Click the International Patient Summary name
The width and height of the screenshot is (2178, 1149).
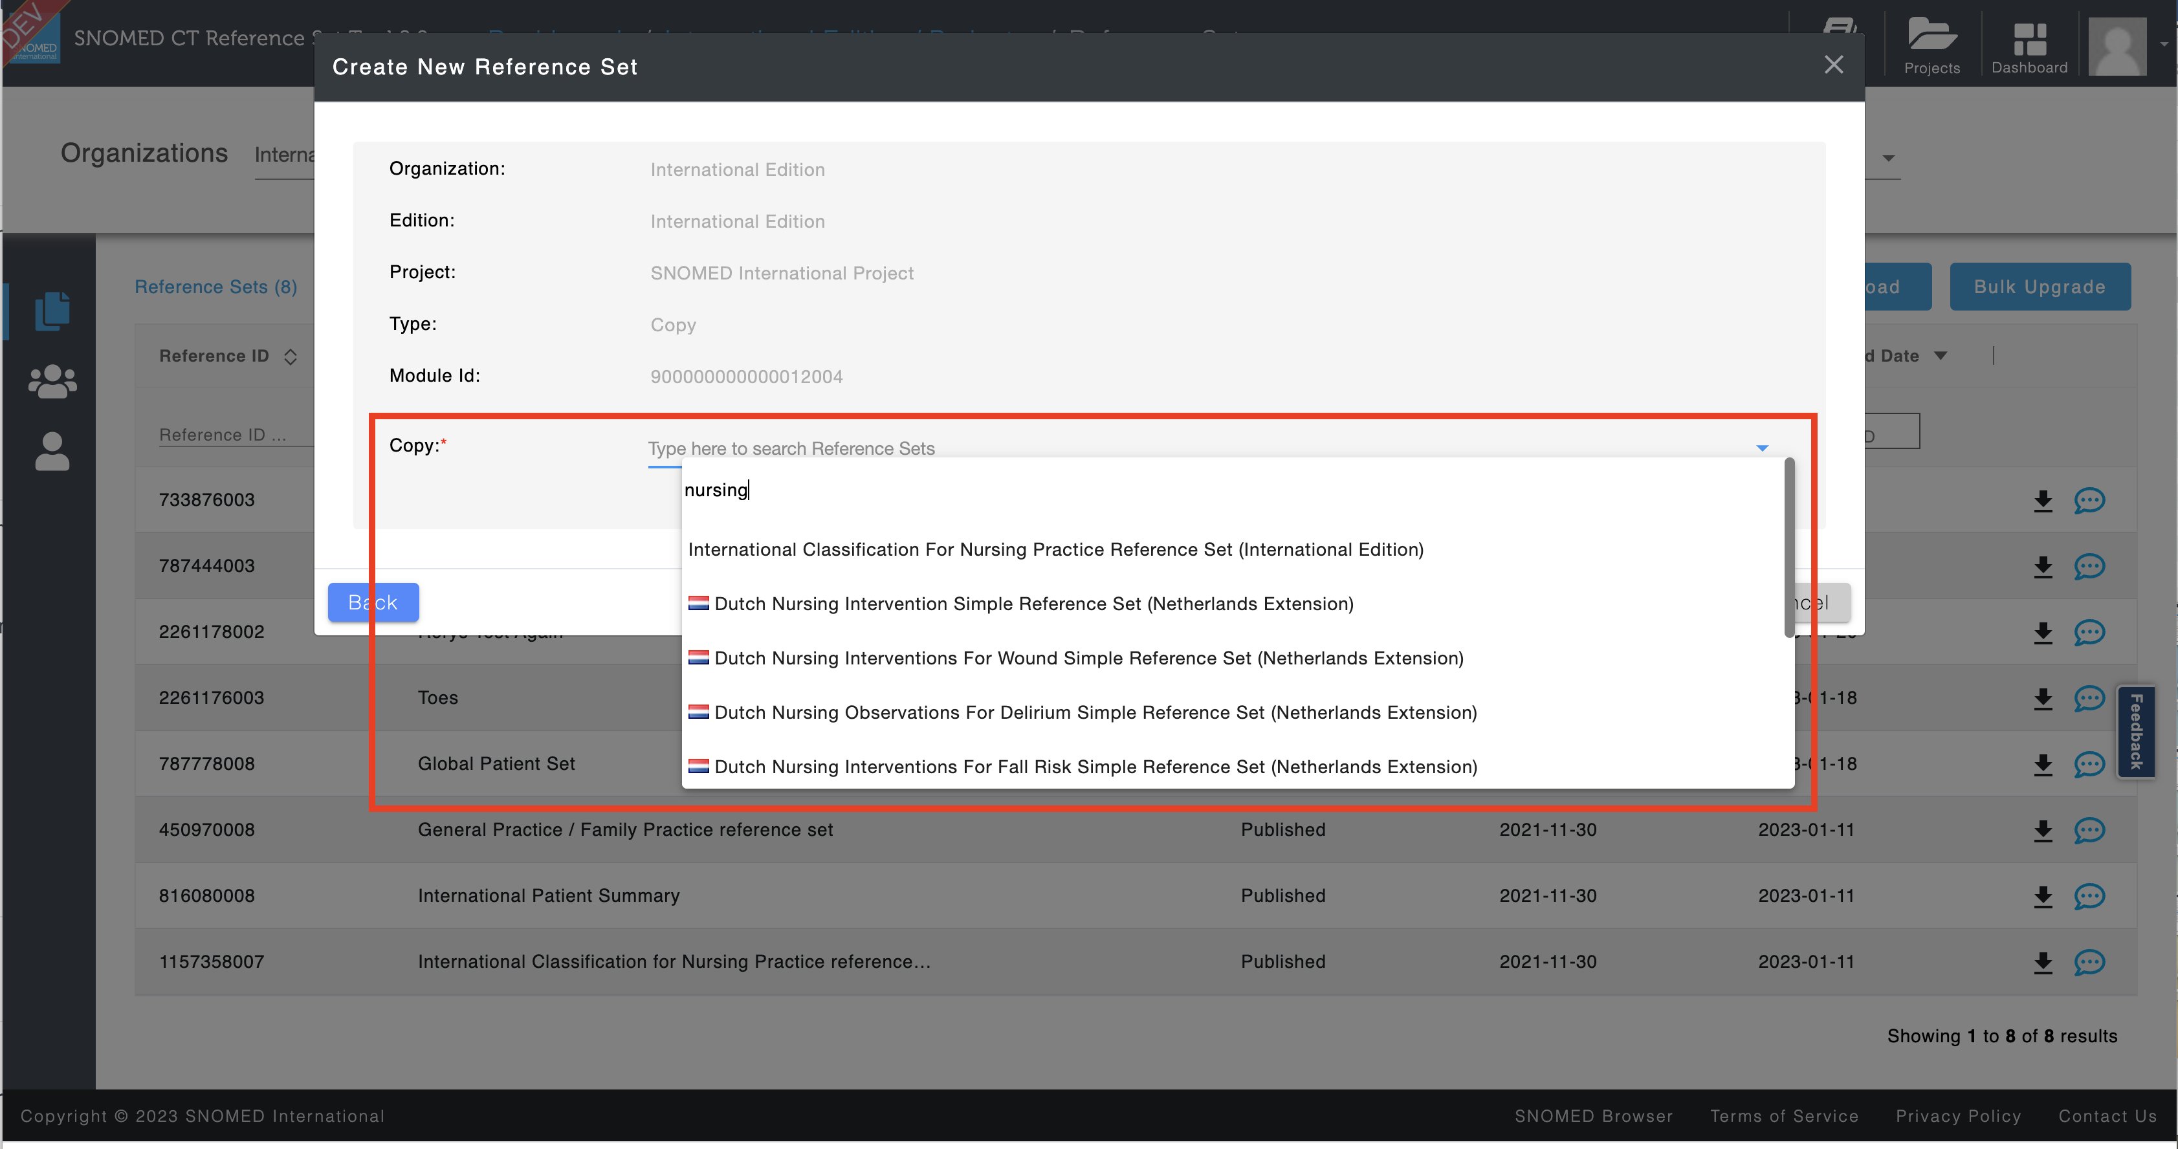549,895
